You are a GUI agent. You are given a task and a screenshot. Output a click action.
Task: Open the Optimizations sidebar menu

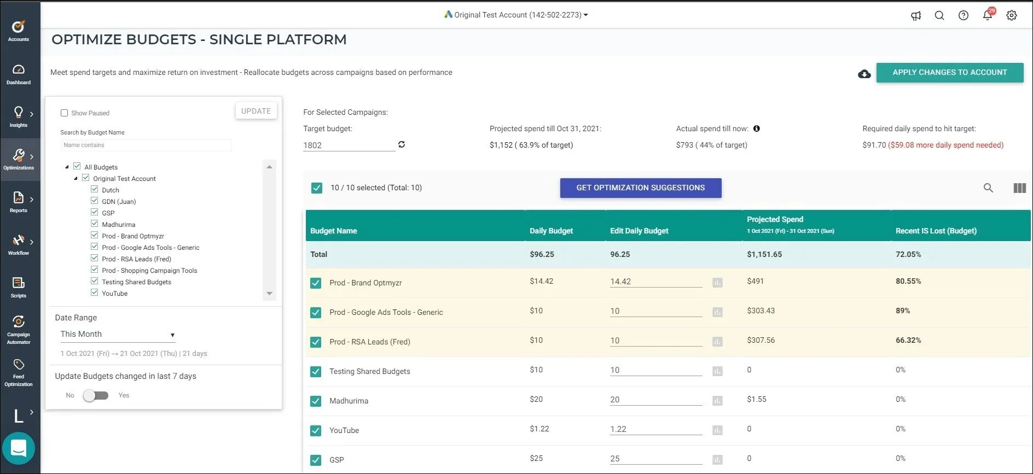[x=20, y=159]
